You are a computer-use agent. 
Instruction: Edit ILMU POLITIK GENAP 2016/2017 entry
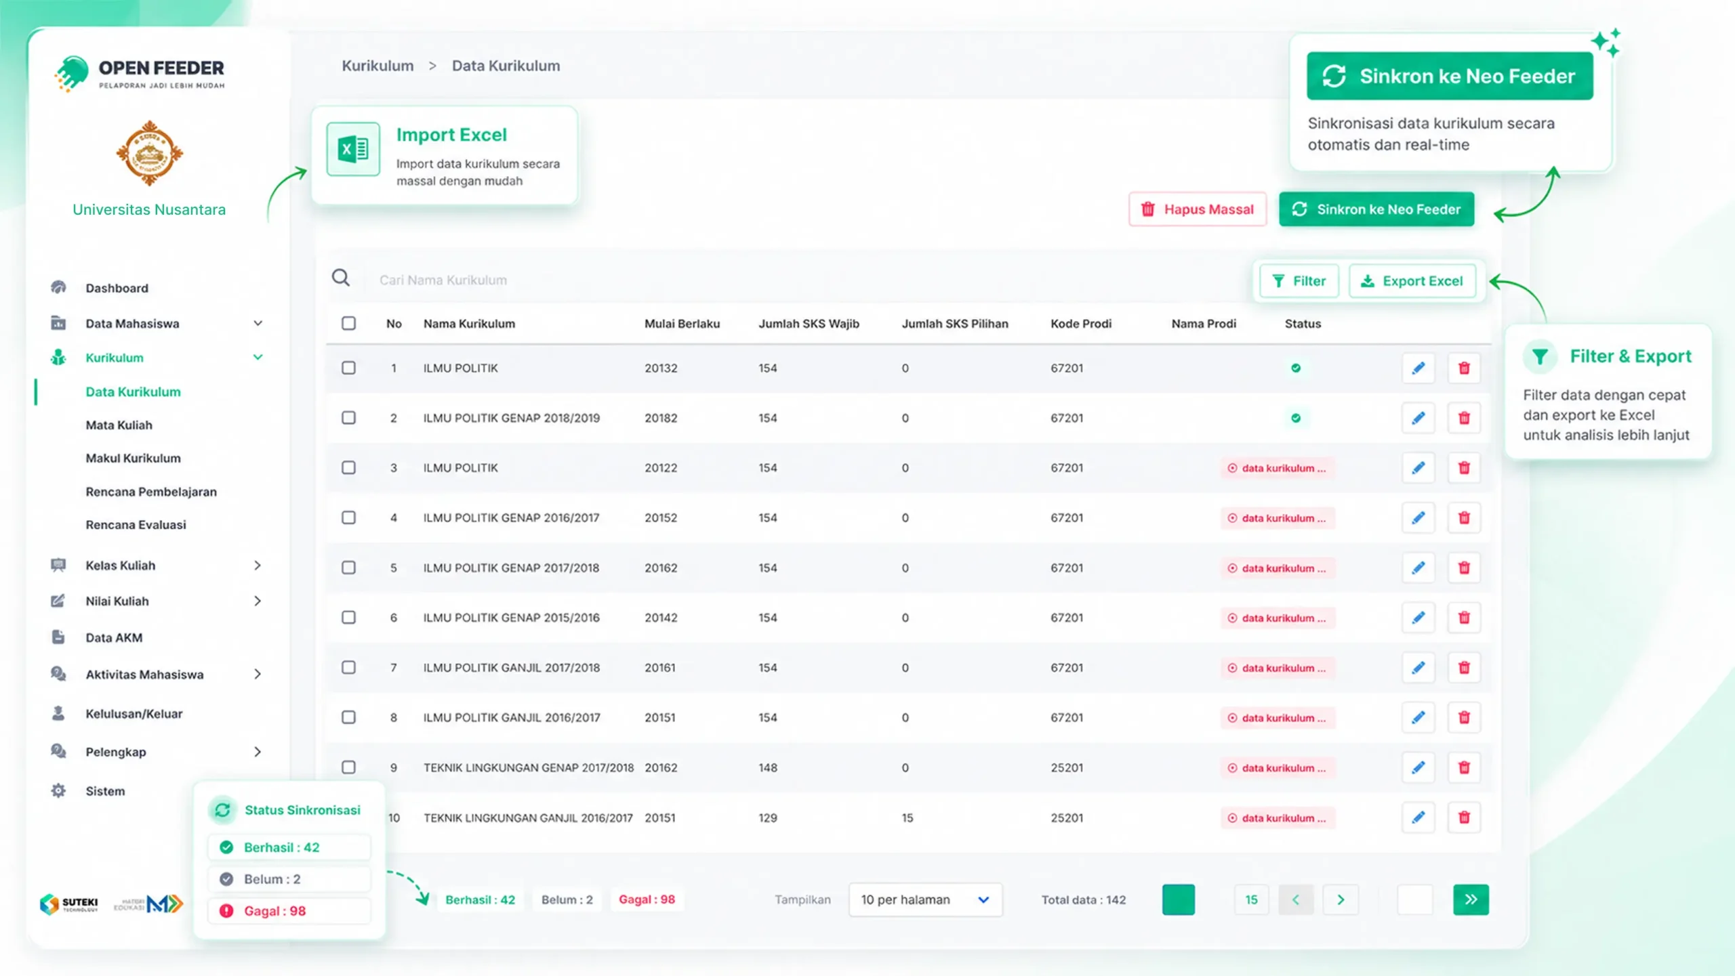(x=1418, y=518)
